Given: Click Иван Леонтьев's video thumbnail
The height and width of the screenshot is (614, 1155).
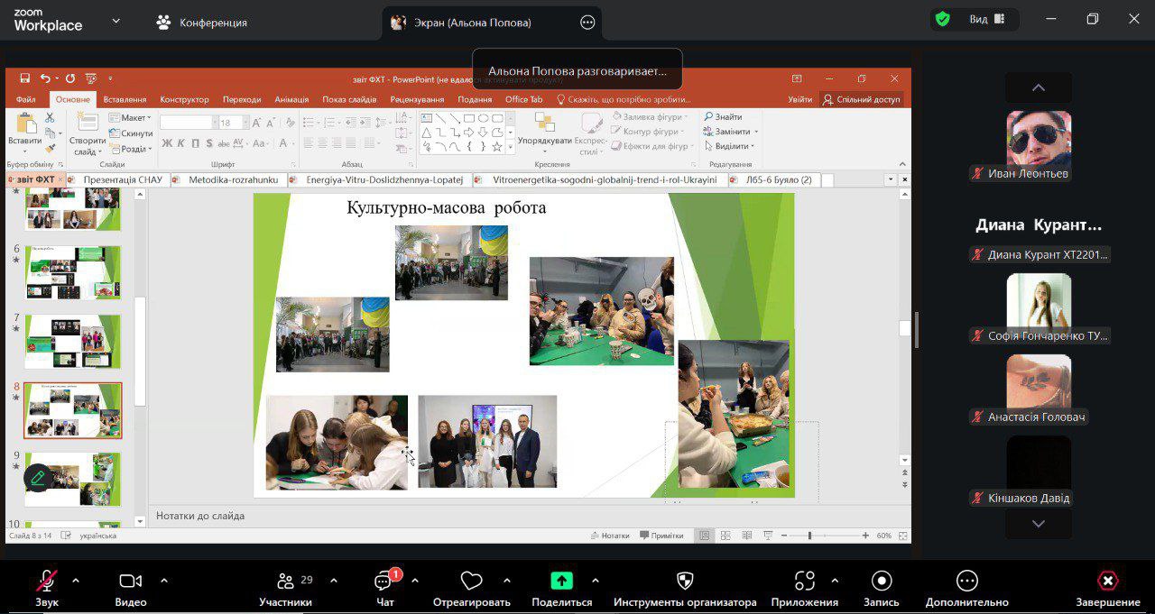Looking at the screenshot, I should (1039, 140).
